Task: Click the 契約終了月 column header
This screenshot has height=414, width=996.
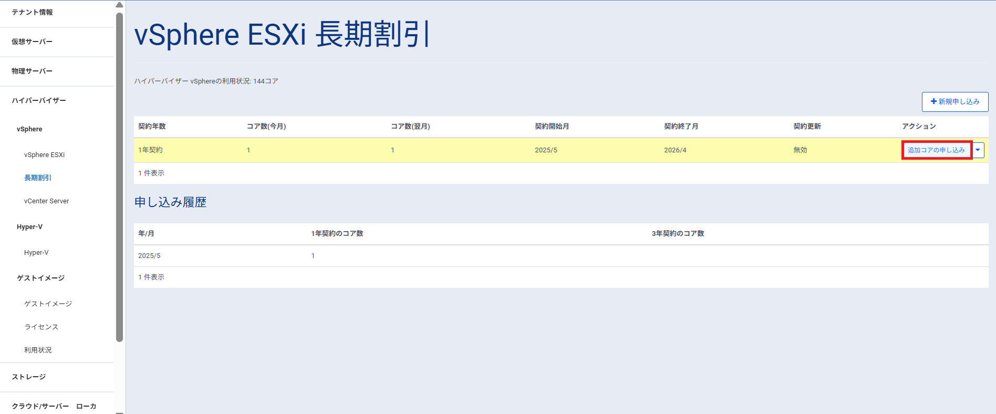Action: (x=681, y=127)
